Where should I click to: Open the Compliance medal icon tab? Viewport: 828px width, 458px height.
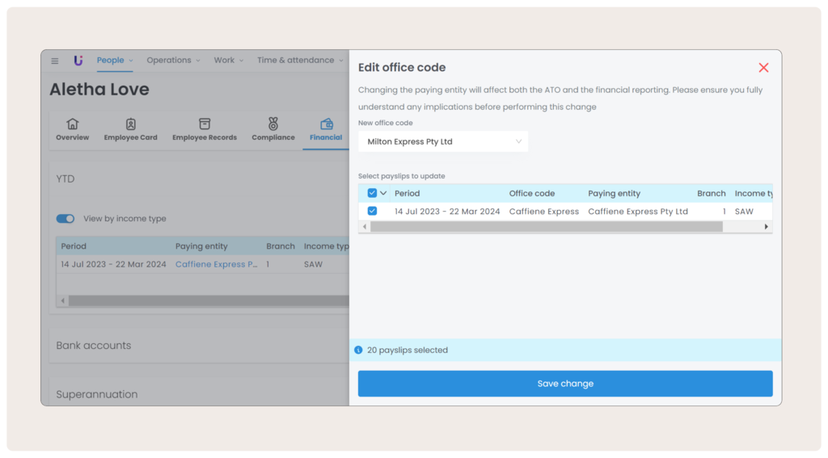point(273,129)
